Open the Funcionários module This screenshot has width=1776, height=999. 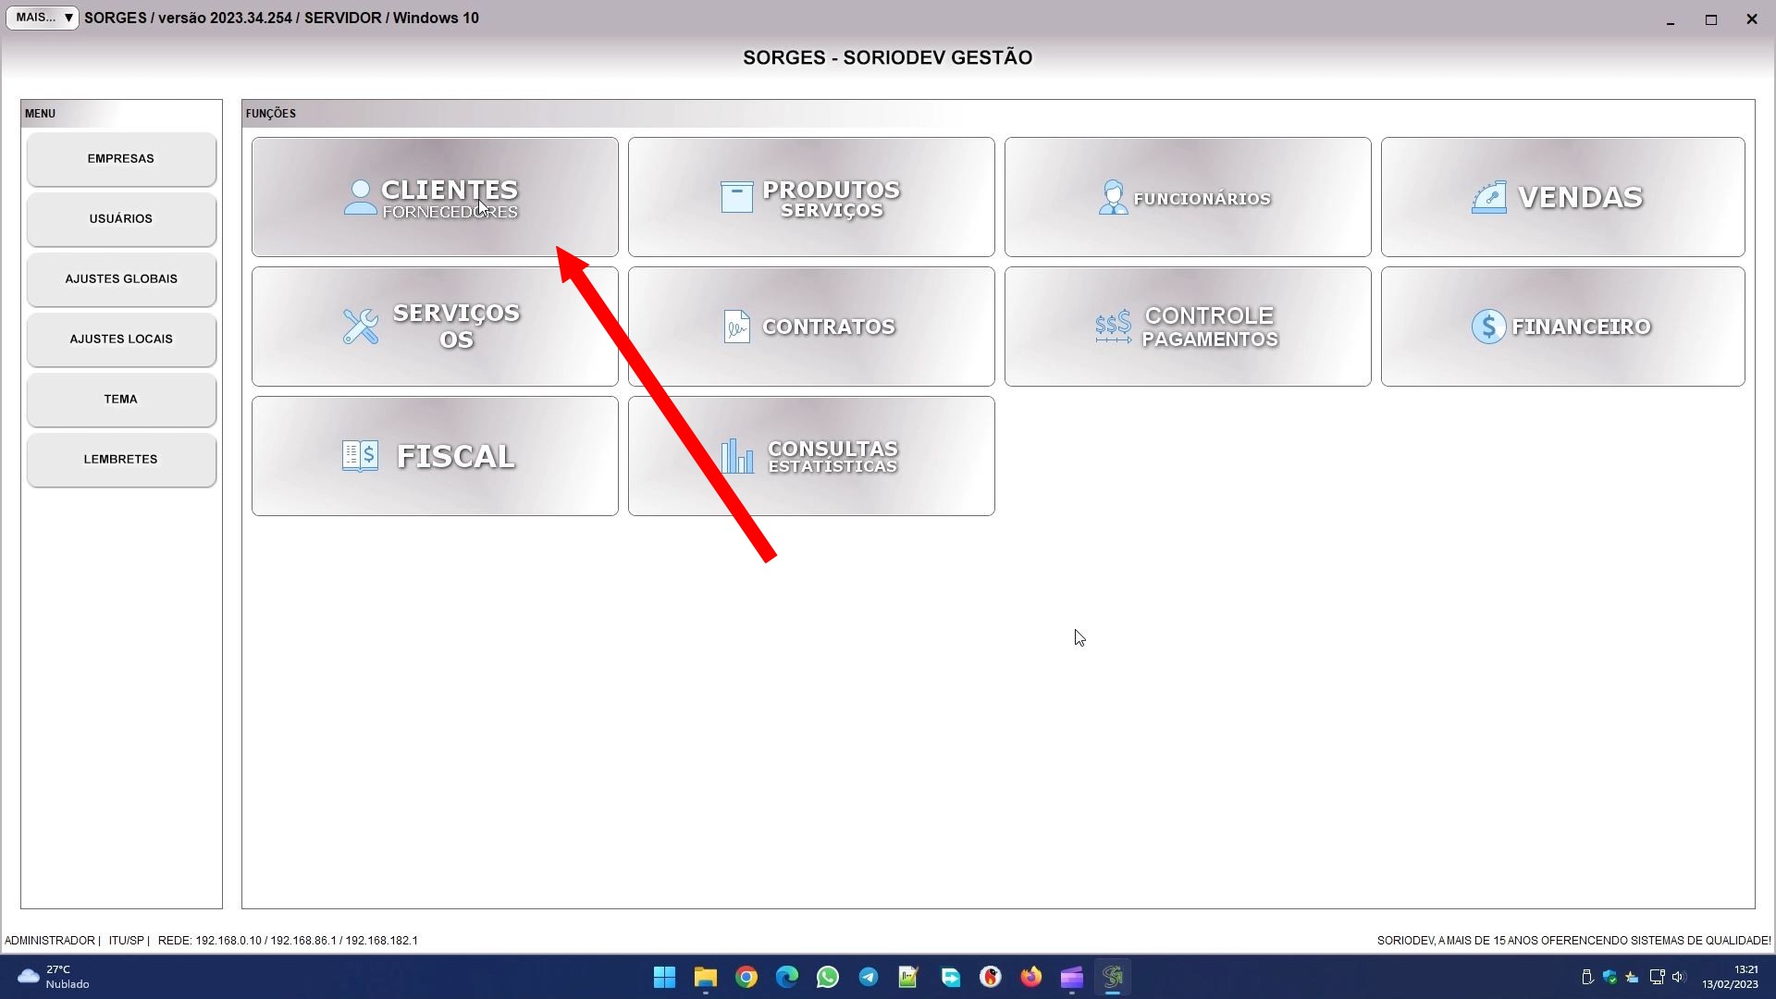pyautogui.click(x=1188, y=197)
